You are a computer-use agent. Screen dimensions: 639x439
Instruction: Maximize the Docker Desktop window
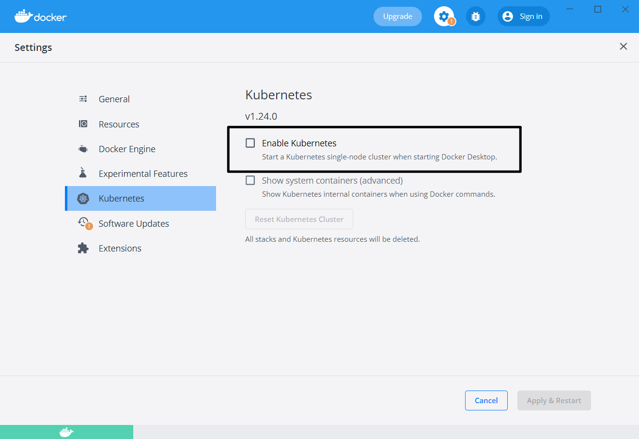point(598,9)
